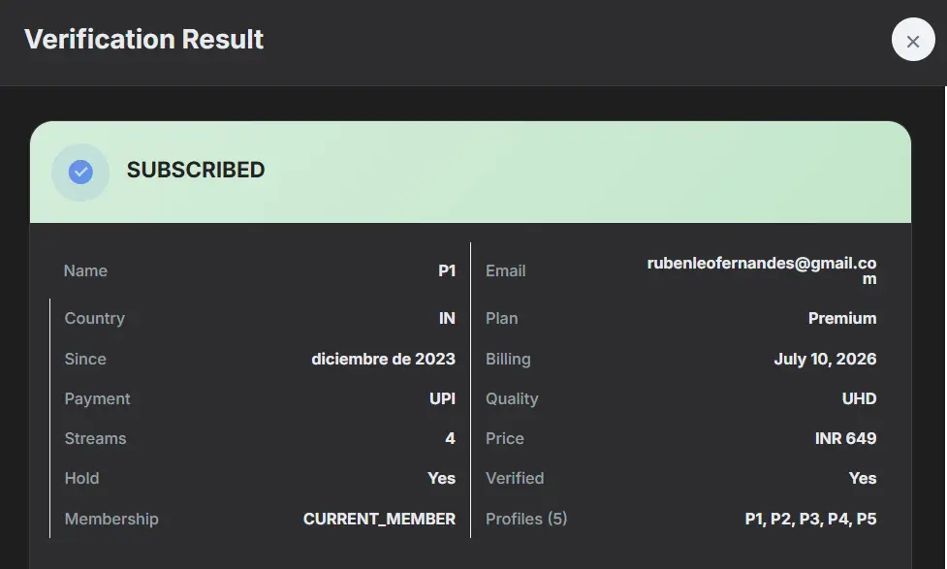Click the CURRENT_MEMBER membership value
Viewport: 947px width, 569px height.
click(379, 519)
